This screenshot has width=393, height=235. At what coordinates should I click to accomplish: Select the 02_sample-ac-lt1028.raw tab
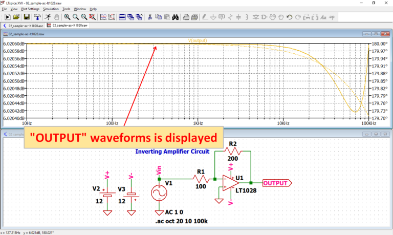[67, 25]
